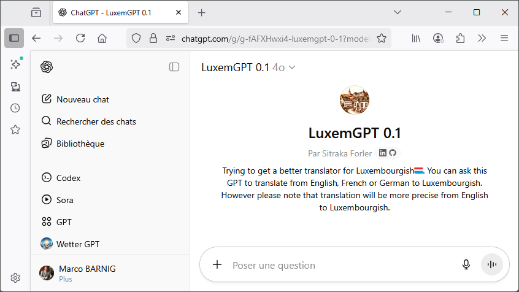Open the author's LinkedIn profile icon

(383, 153)
